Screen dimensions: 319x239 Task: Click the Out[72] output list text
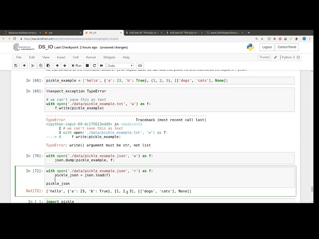(119, 191)
